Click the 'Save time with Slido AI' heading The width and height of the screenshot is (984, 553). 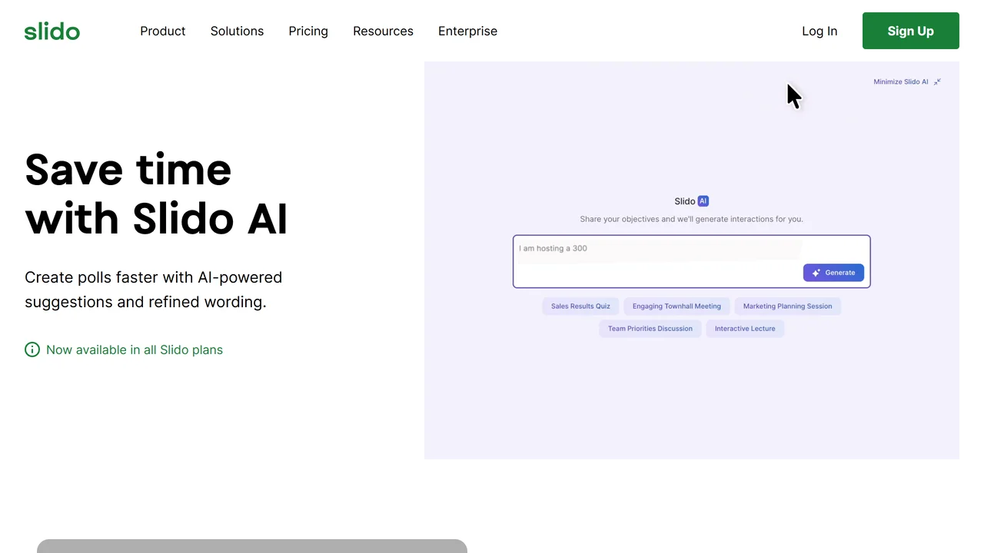pos(156,194)
